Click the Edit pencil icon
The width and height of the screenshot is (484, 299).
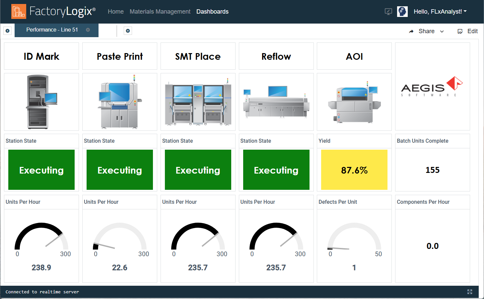pyautogui.click(x=460, y=31)
